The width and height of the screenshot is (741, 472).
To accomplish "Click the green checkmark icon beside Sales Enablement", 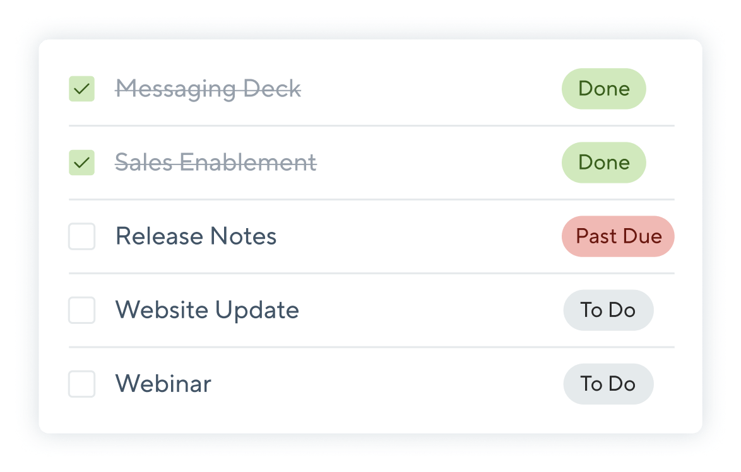I will click(x=82, y=163).
